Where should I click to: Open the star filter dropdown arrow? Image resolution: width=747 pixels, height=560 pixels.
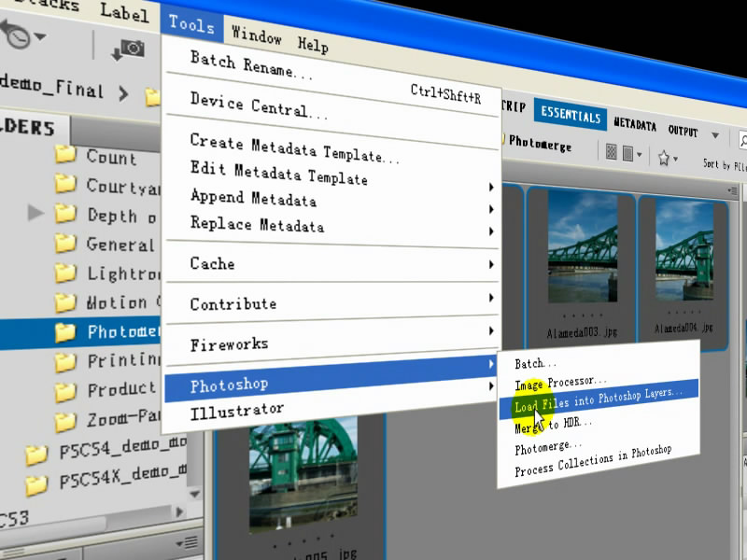tap(675, 160)
